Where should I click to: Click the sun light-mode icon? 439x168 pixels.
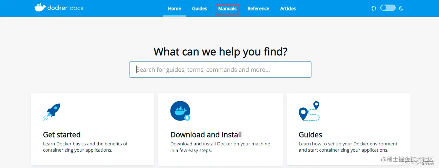[374, 9]
